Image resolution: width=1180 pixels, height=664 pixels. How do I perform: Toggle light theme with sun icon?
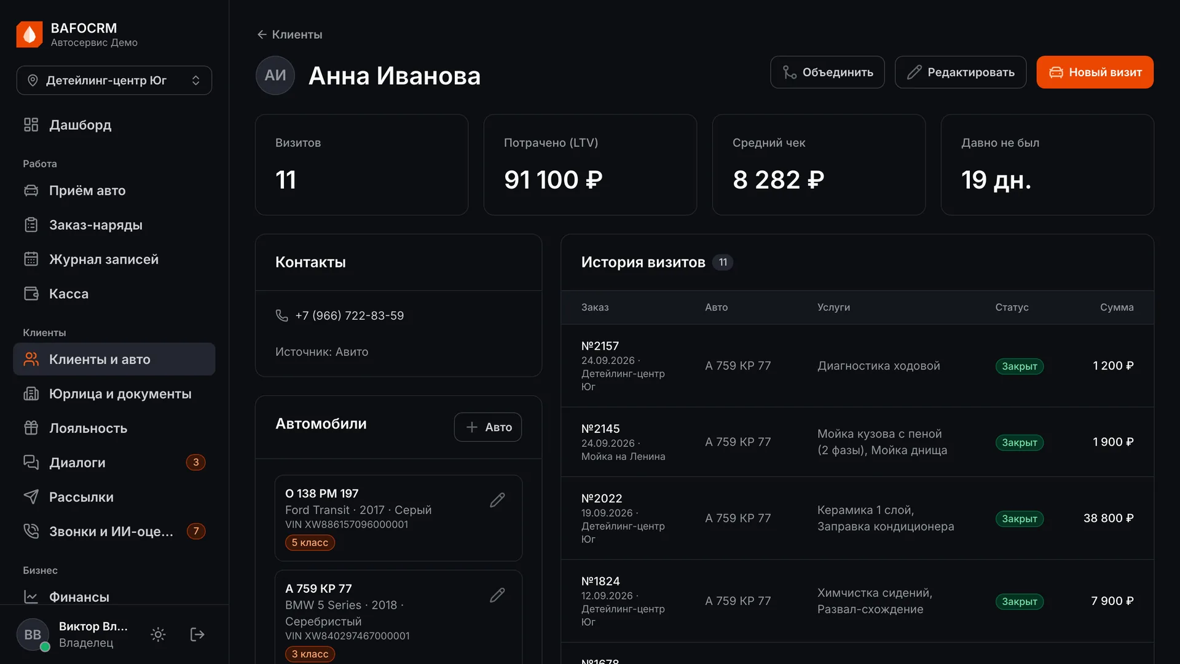pos(158,634)
